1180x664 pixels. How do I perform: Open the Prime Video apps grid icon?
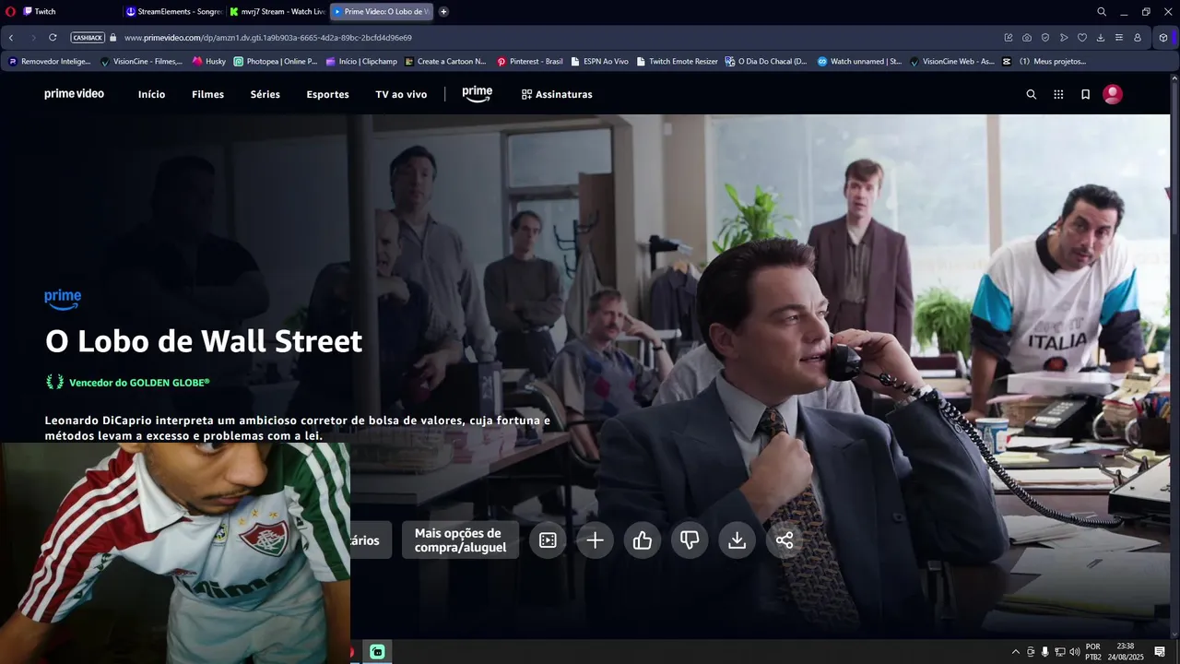tap(1058, 94)
